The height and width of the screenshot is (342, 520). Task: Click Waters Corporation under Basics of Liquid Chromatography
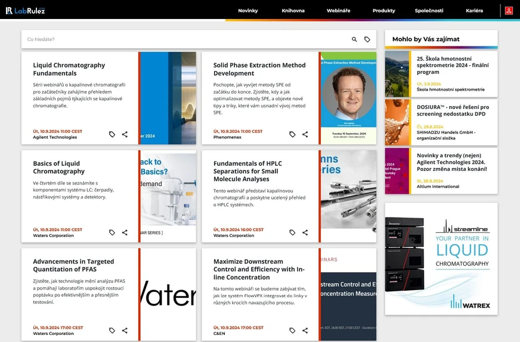tap(53, 235)
